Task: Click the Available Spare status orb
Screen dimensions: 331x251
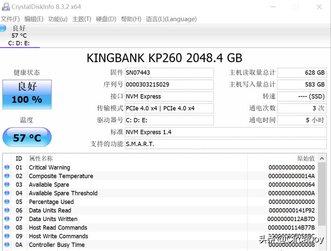Action: (7, 185)
